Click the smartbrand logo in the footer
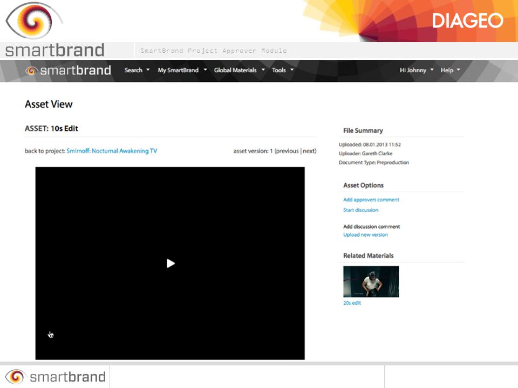This screenshot has width=518, height=388. point(55,377)
